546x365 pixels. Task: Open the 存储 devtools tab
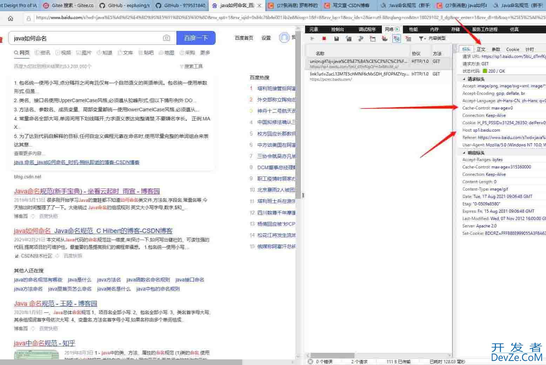[456, 29]
